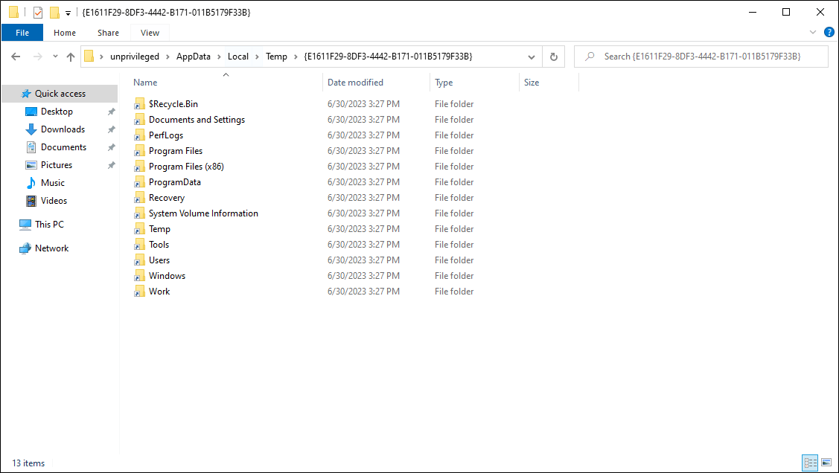
Task: Open the Properties icon on Quick Access Toolbar
Action: tap(37, 12)
